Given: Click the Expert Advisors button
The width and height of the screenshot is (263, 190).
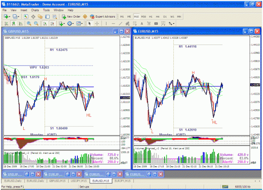Looking at the screenshot, I should tap(103, 16).
